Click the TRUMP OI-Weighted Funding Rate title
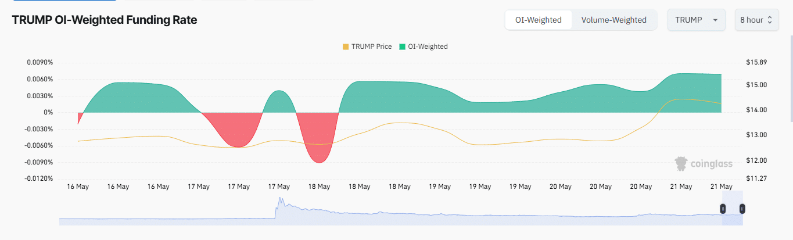 [105, 20]
